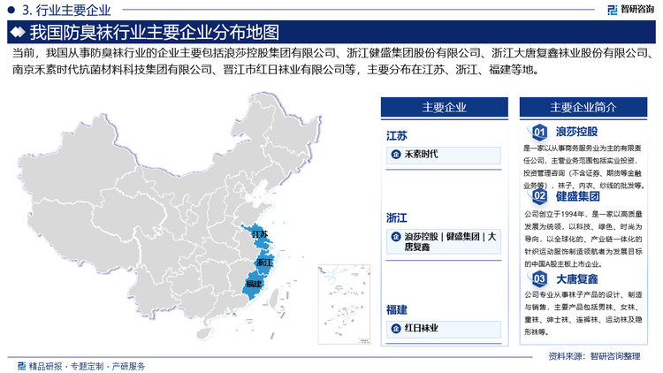Click the 红日袜业 company entry
This screenshot has width=663, height=373.
tap(444, 329)
